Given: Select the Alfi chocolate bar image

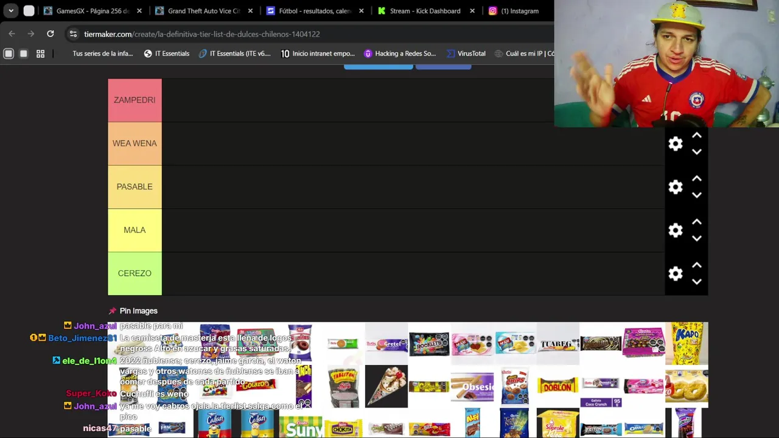Looking at the screenshot, I should [472, 423].
